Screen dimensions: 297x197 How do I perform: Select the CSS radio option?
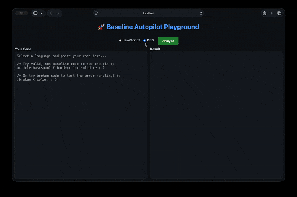[x=144, y=40]
